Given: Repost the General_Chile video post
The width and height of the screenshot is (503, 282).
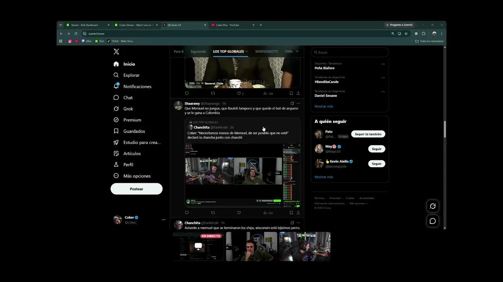Looking at the screenshot, I should tap(213, 93).
